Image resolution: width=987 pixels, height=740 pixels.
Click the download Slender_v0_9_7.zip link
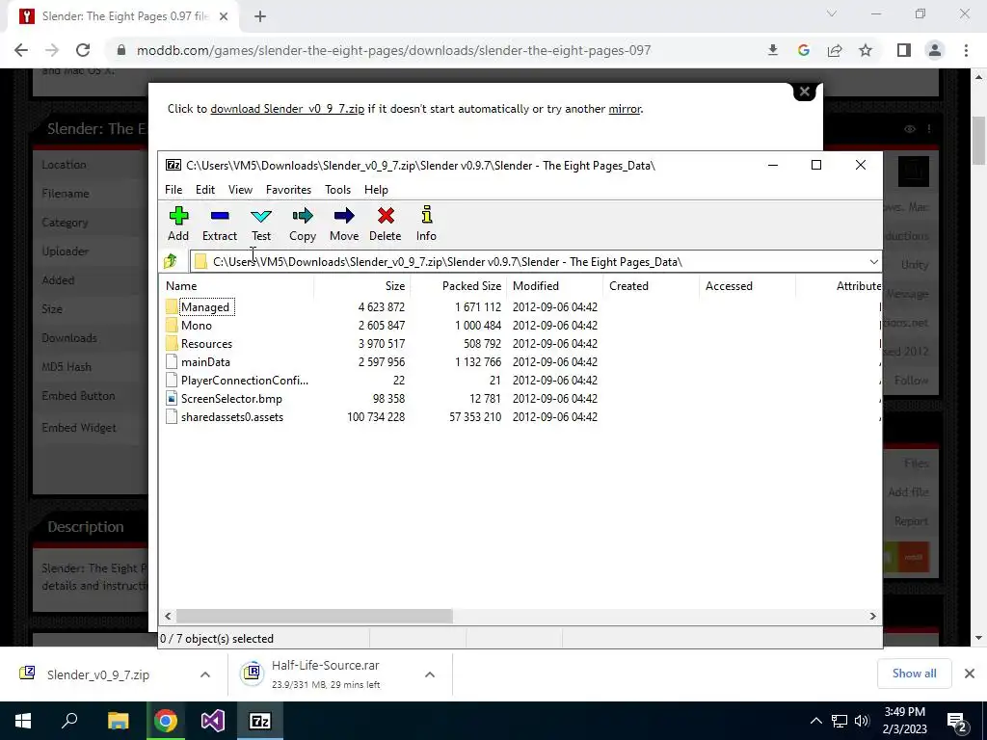click(x=287, y=109)
